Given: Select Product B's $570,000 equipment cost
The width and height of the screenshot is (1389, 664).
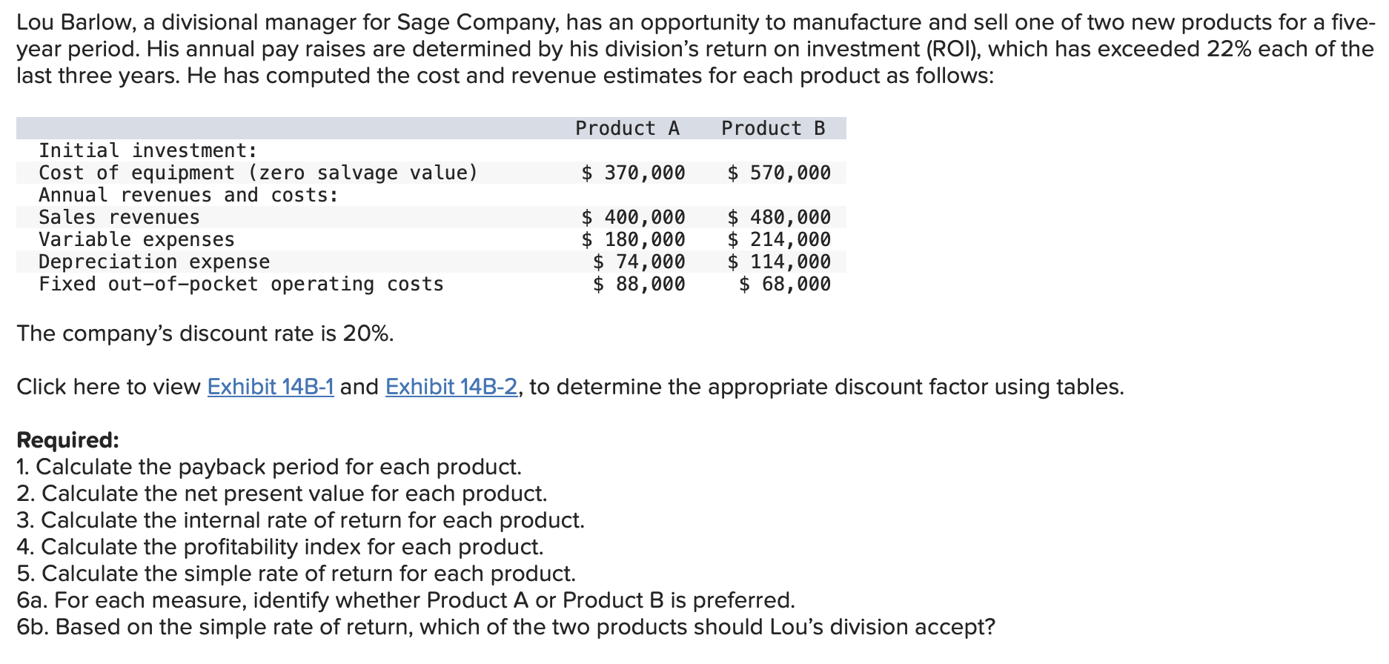Looking at the screenshot, I should pos(779,173).
